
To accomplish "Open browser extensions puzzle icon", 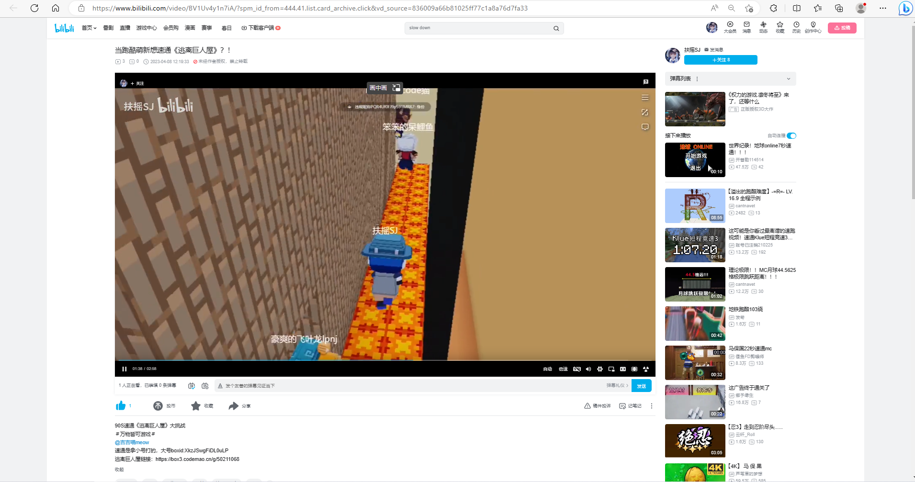I will (773, 8).
